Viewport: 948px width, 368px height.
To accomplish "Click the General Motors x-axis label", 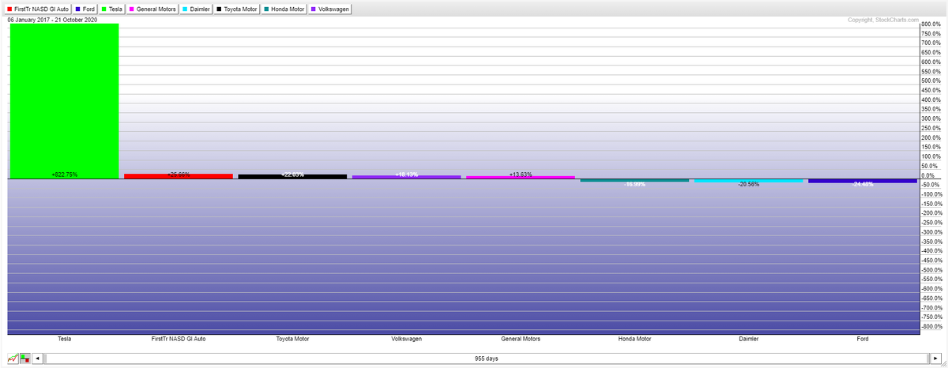I will [520, 339].
